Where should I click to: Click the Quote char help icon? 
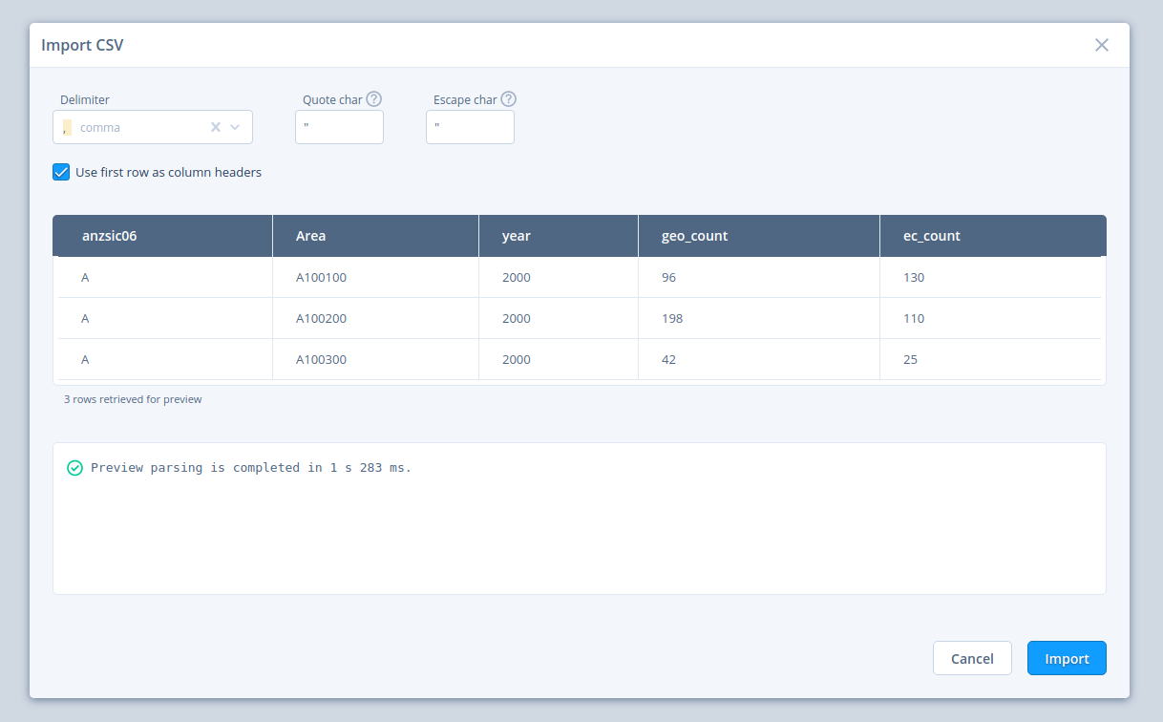(374, 99)
